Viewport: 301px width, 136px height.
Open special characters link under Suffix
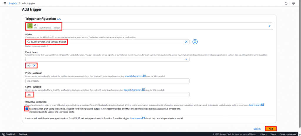(x=134, y=90)
